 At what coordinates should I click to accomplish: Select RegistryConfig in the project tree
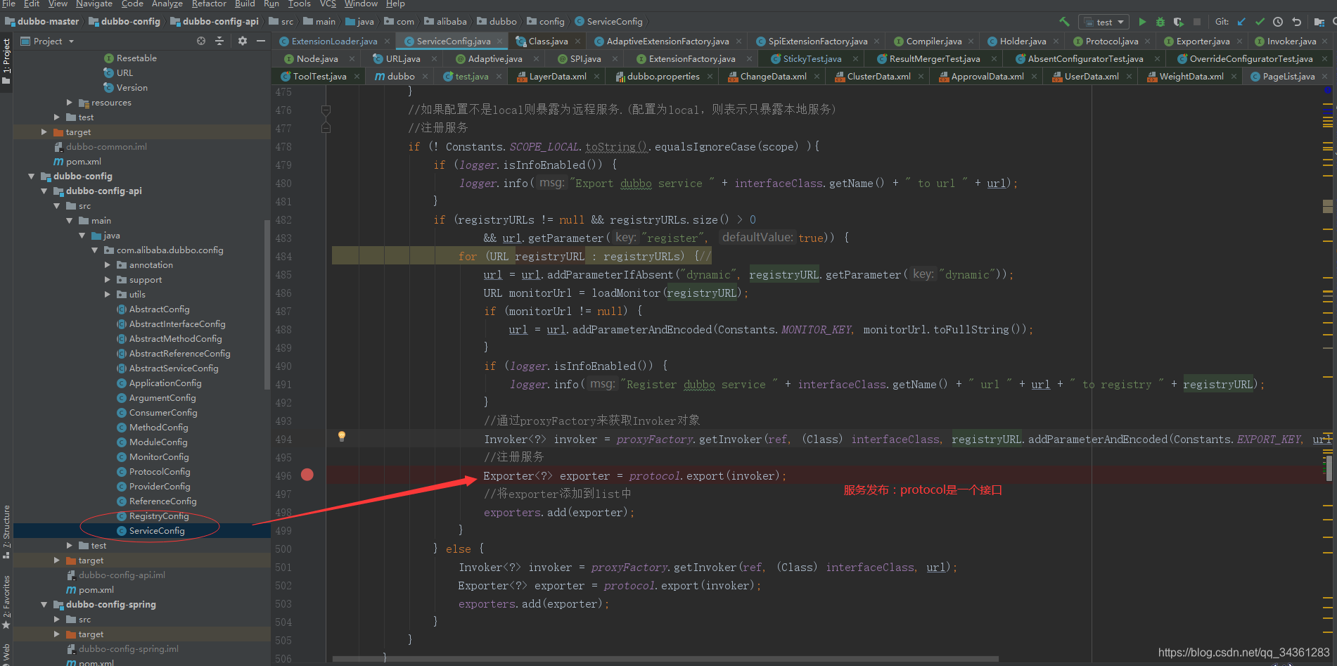pos(158,516)
